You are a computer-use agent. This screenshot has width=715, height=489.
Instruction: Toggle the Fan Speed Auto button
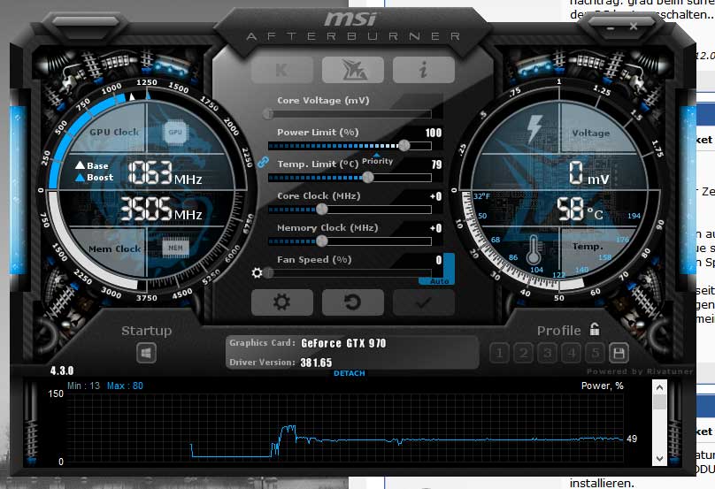(440, 281)
